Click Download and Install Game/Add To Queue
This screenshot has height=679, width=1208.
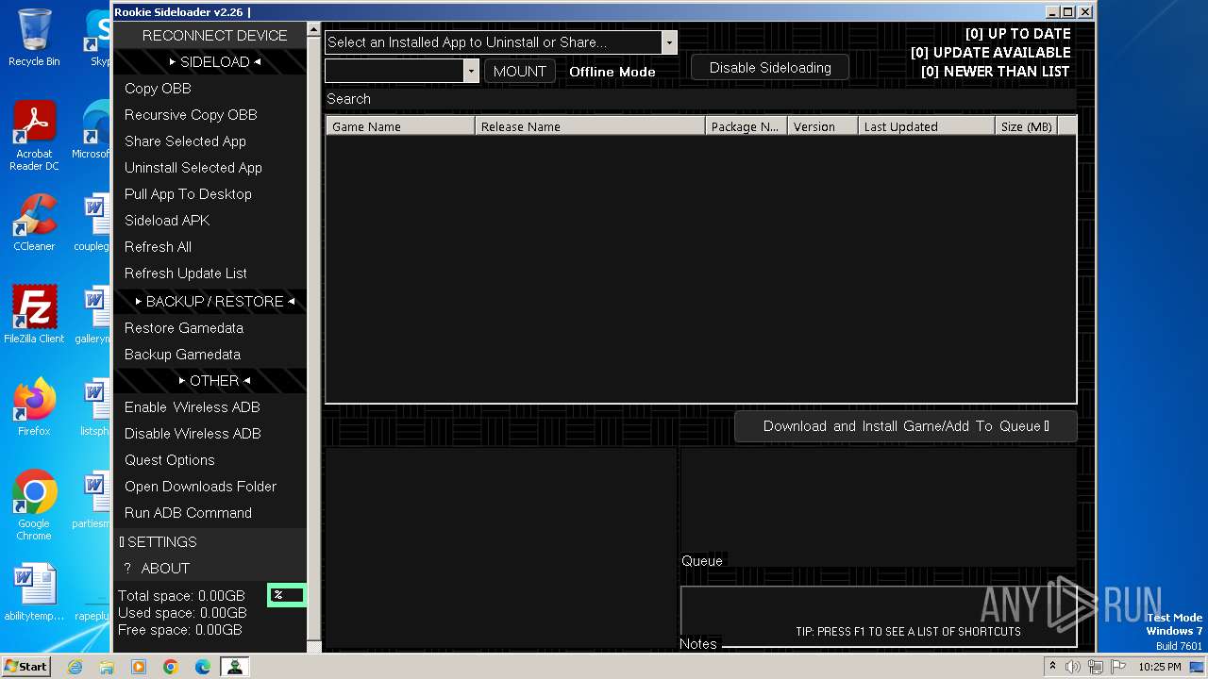pyautogui.click(x=906, y=426)
